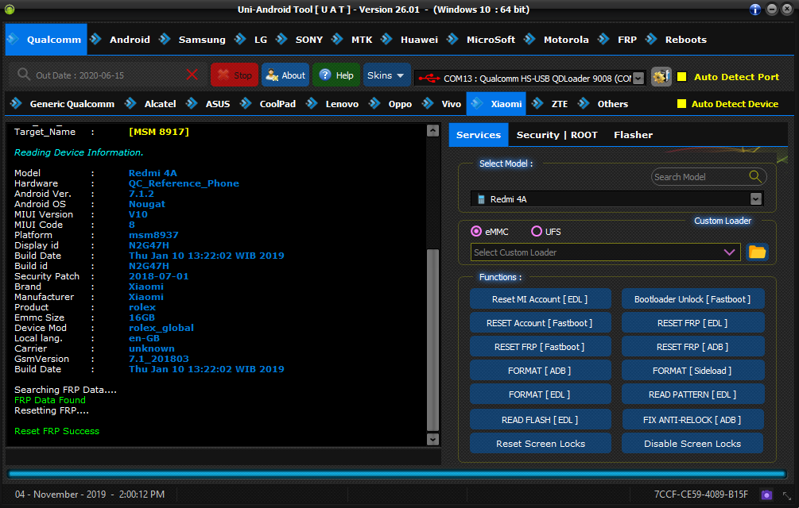
Task: Click the purple camera screenshot icon
Action: coord(766,495)
